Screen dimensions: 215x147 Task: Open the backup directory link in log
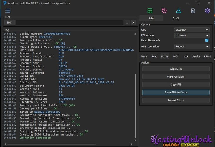click(47, 112)
